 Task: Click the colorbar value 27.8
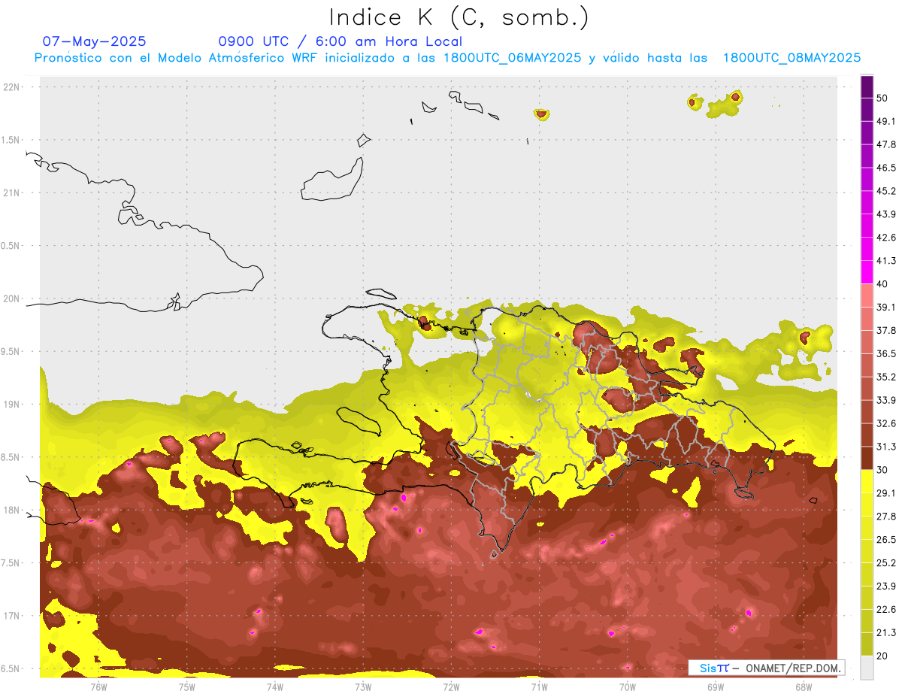tap(886, 517)
